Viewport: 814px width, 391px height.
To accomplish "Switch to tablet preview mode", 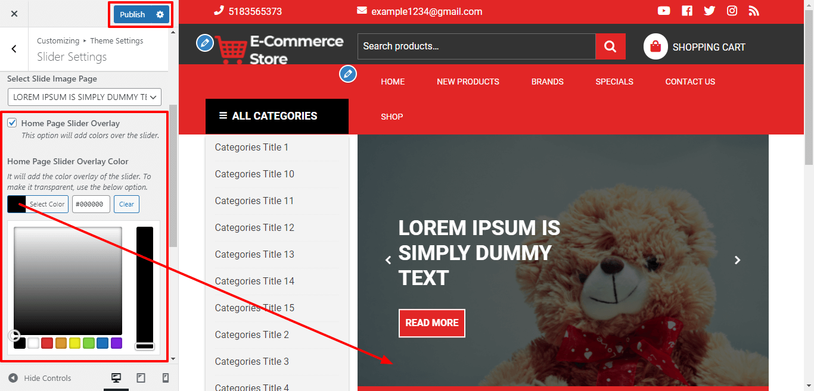I will pyautogui.click(x=141, y=378).
